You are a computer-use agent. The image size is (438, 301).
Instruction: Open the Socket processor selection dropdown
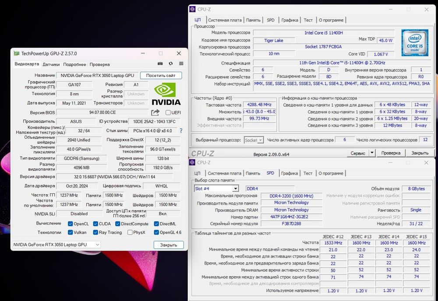point(254,140)
